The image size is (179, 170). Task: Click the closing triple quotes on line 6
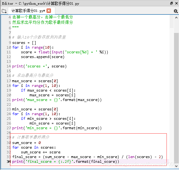[x=15, y=27]
